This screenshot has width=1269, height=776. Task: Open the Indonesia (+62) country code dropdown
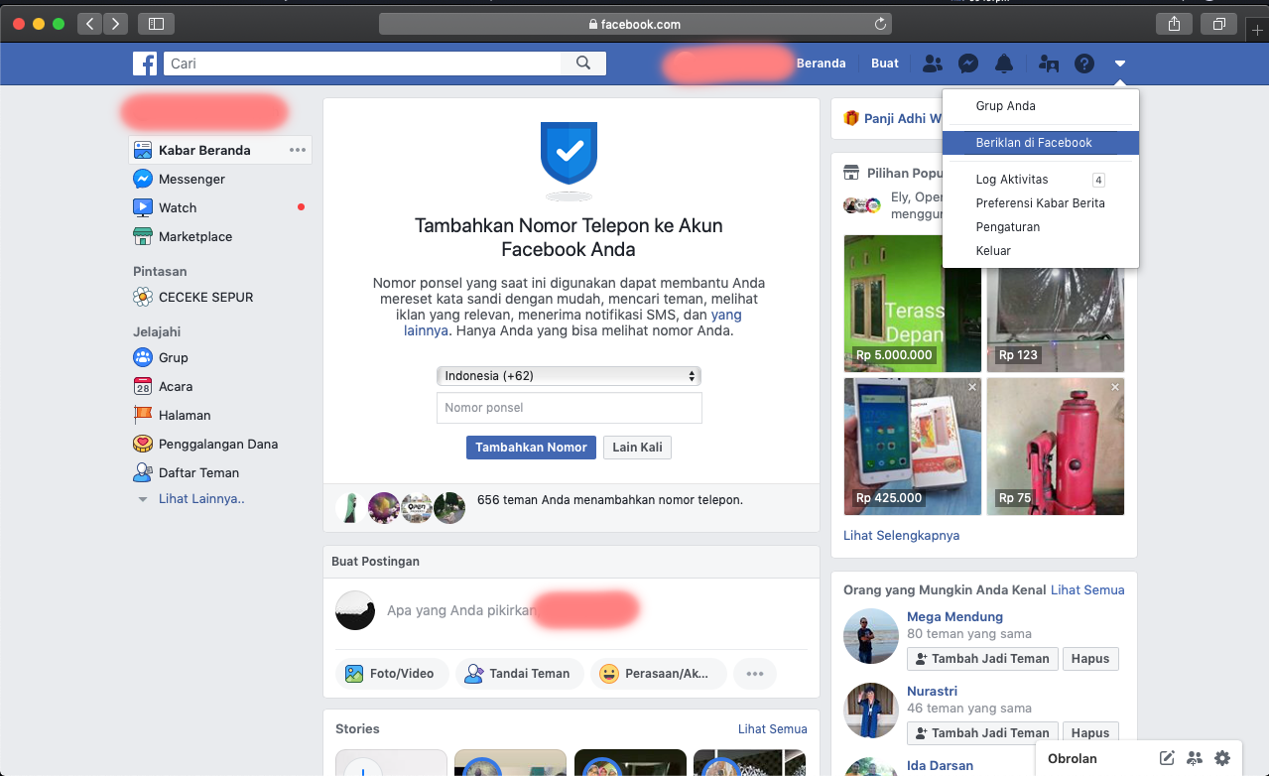pyautogui.click(x=569, y=376)
